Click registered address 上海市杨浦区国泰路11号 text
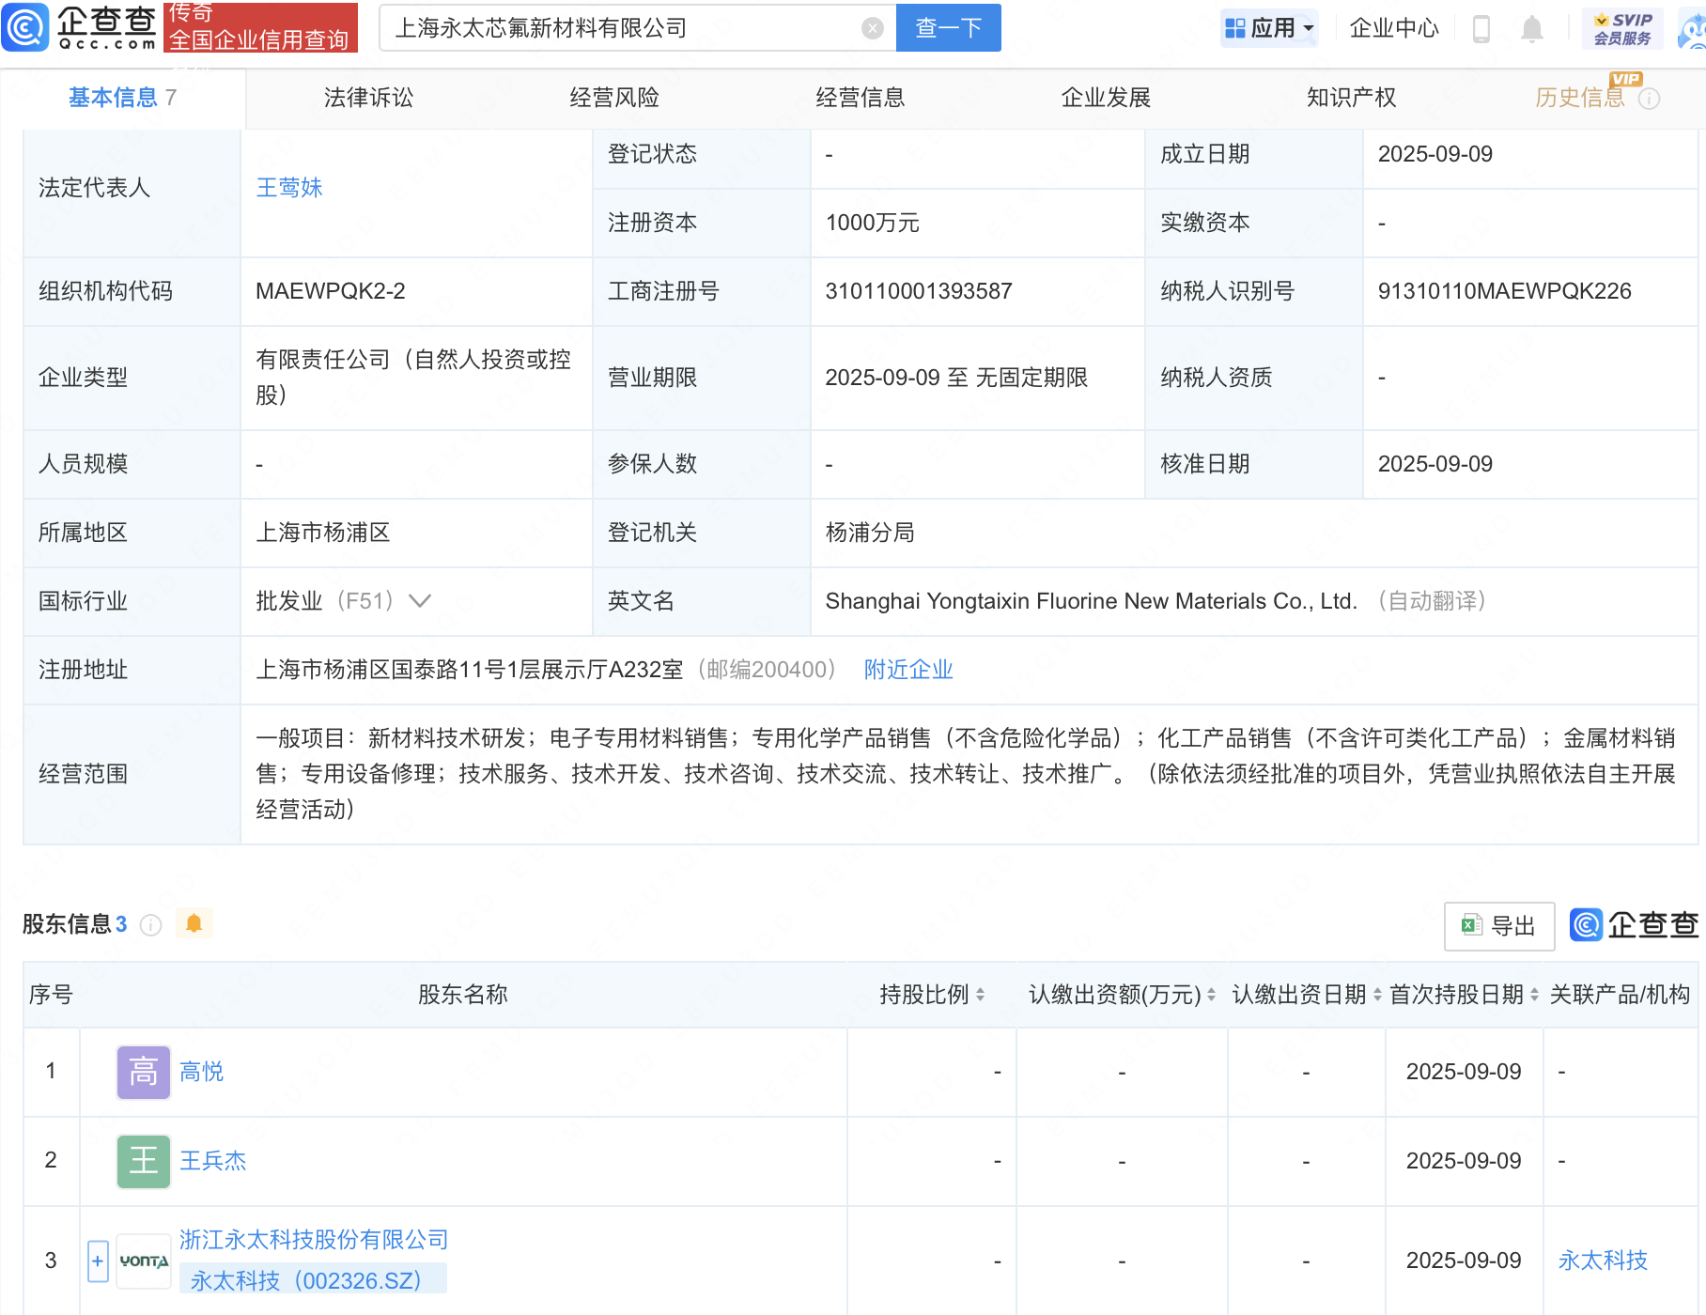 (x=470, y=670)
